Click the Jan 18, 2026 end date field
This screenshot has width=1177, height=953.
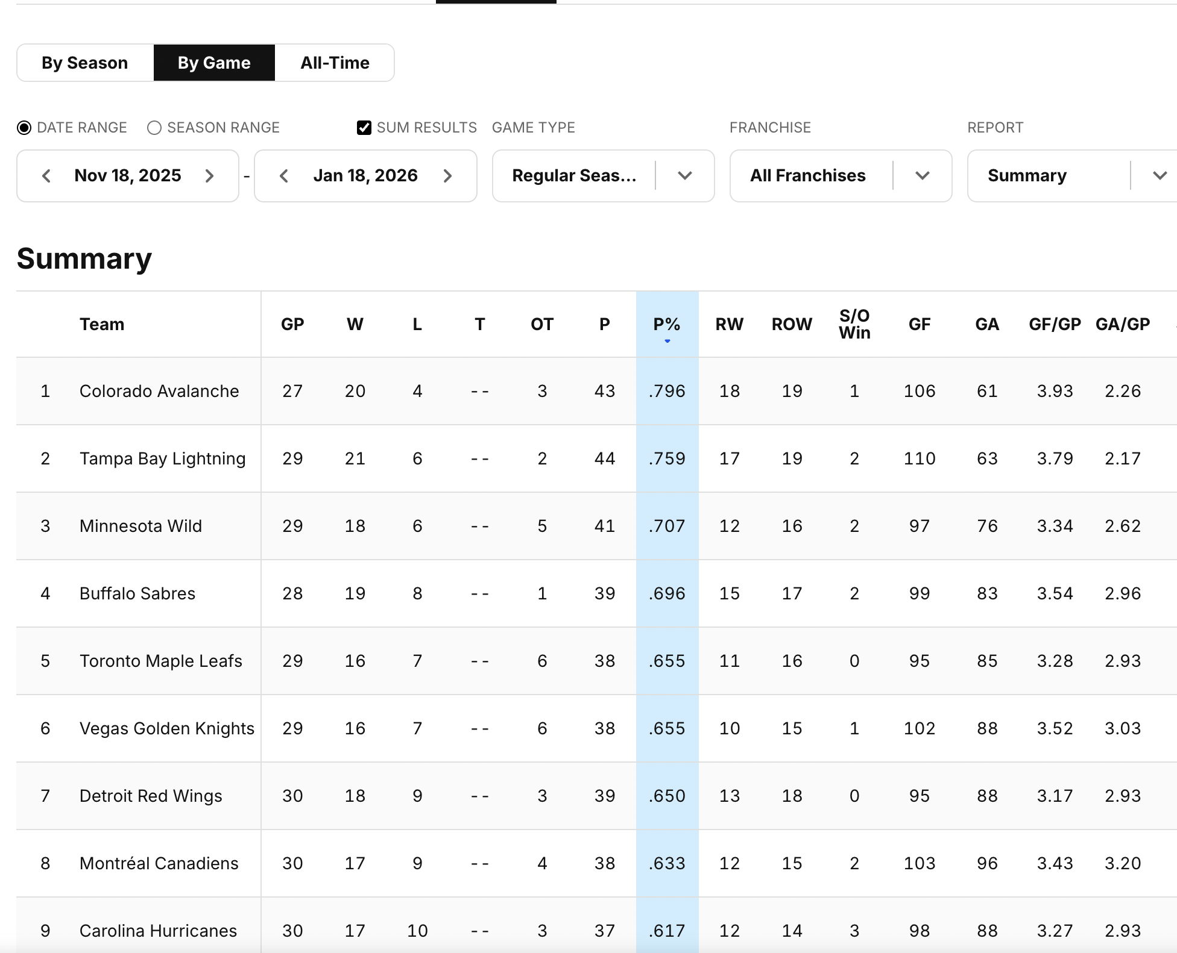pyautogui.click(x=365, y=176)
